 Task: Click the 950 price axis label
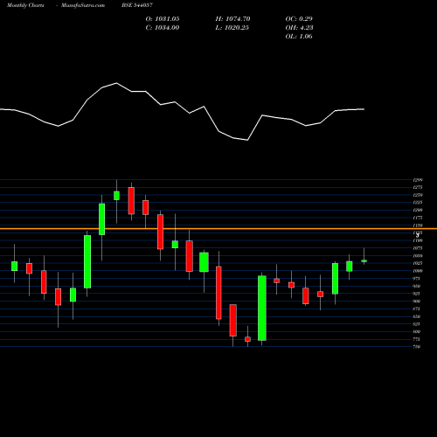coord(417,286)
